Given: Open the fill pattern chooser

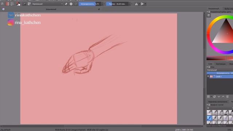Looking at the screenshot, I should 12,4.
